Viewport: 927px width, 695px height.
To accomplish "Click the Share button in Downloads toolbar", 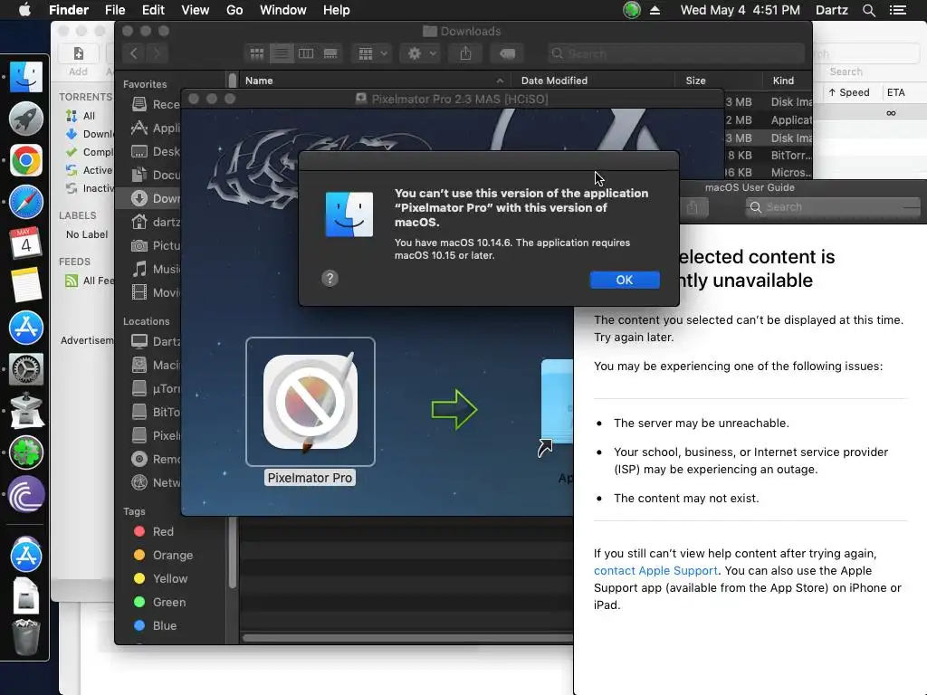I will pos(466,53).
